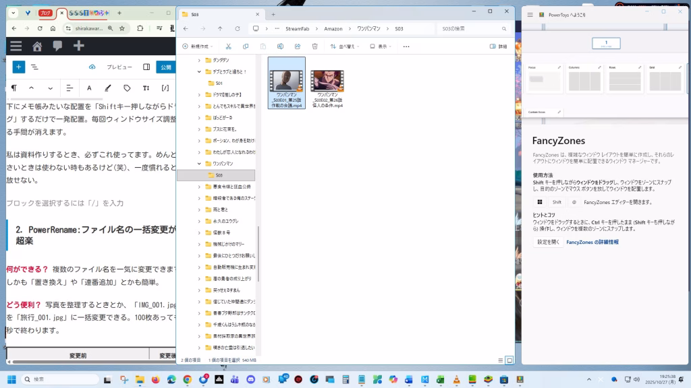
Task: Open the 新規作成 dropdown menu
Action: [x=198, y=46]
